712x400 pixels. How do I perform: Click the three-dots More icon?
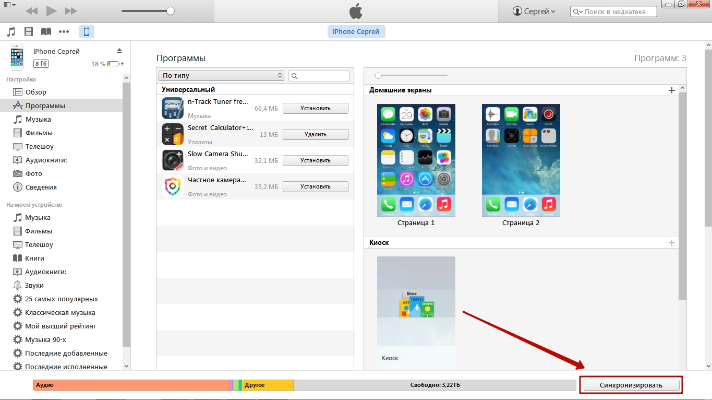pyautogui.click(x=64, y=32)
